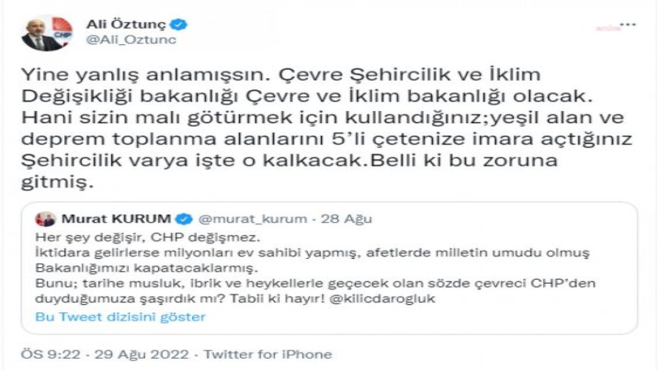Viewport: 659px width, 370px height.
Task: Open Ali Öztunç's profile picture
Action: 47,32
